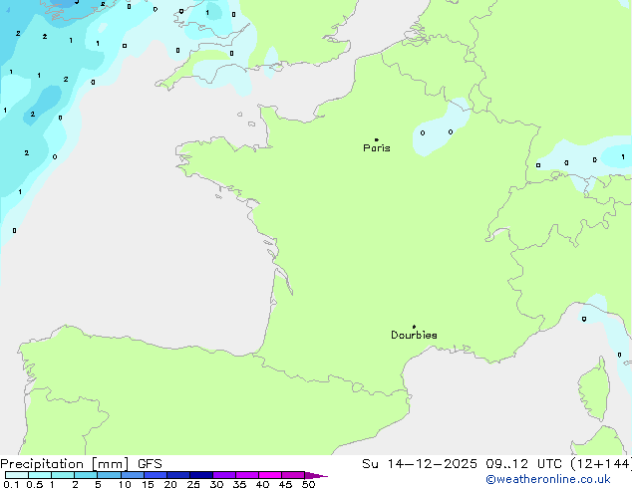Click the 'Precipitation [mm]' title text
This screenshot has width=632, height=488.
[65, 464]
